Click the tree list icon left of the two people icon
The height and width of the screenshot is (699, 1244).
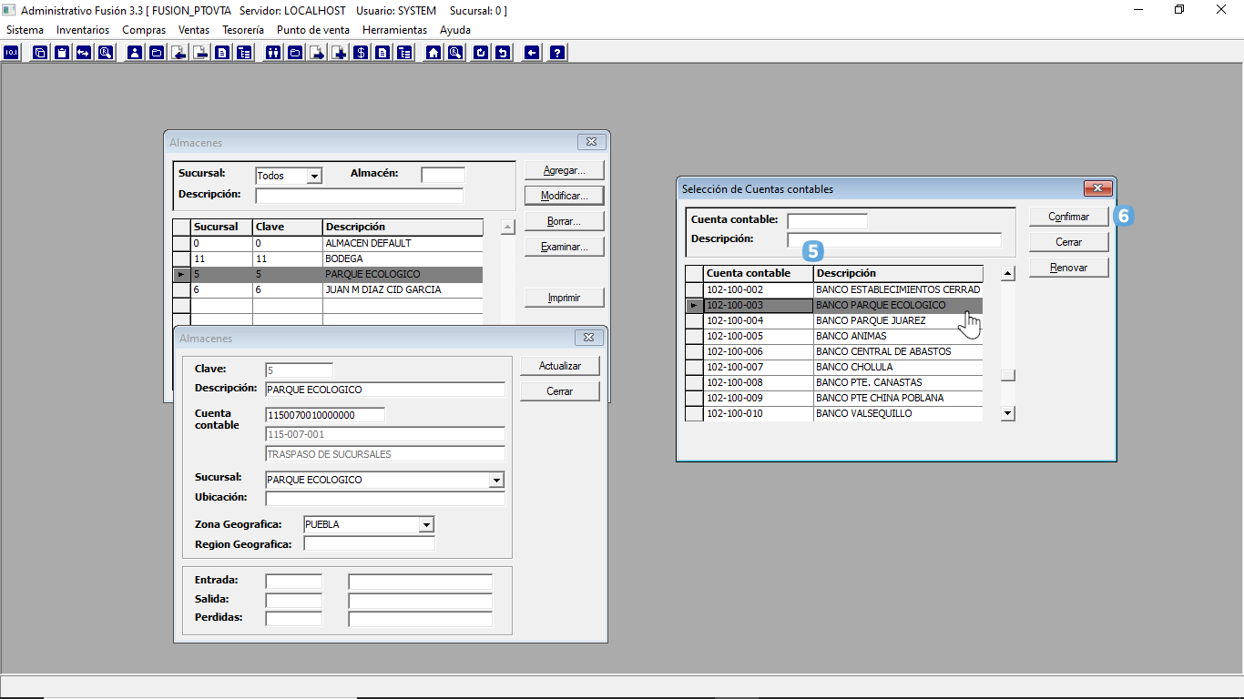click(244, 53)
